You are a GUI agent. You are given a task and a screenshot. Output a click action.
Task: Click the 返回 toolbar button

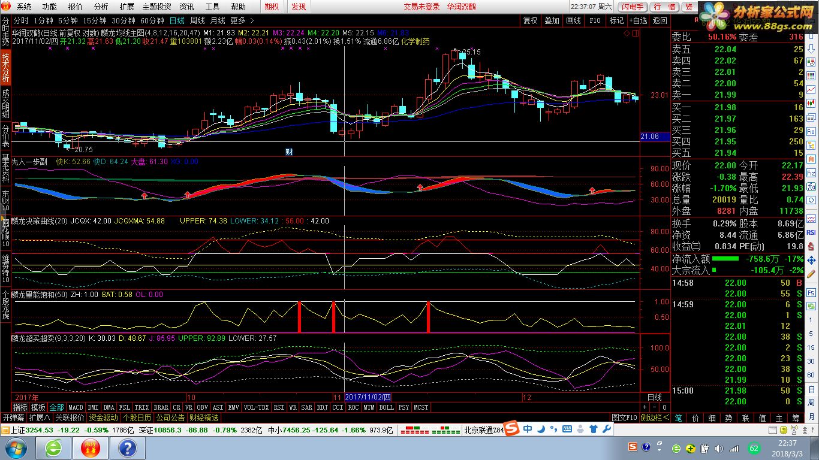(x=660, y=20)
